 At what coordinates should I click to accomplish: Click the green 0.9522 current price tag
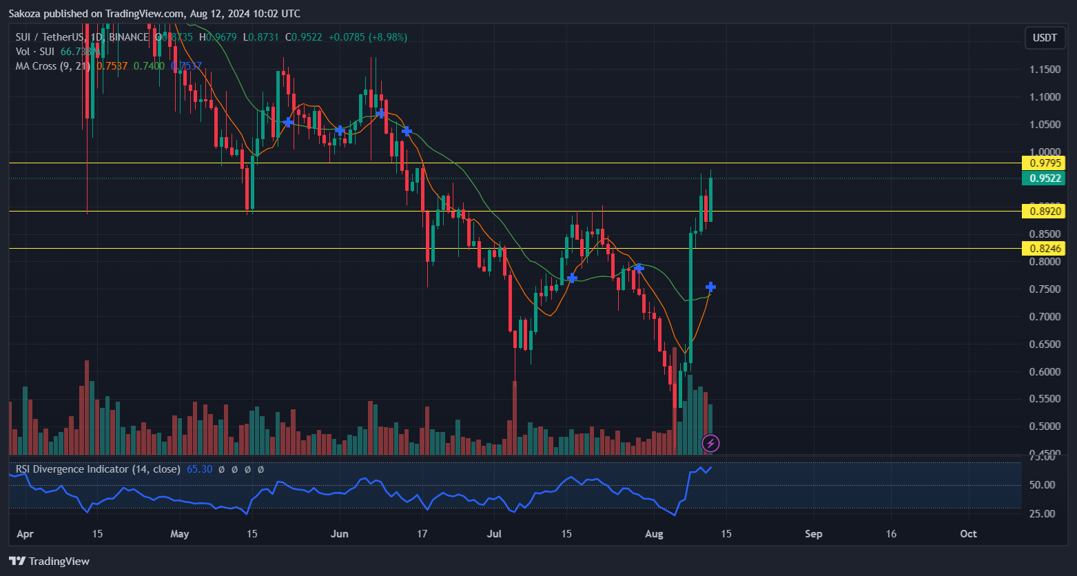(1044, 178)
